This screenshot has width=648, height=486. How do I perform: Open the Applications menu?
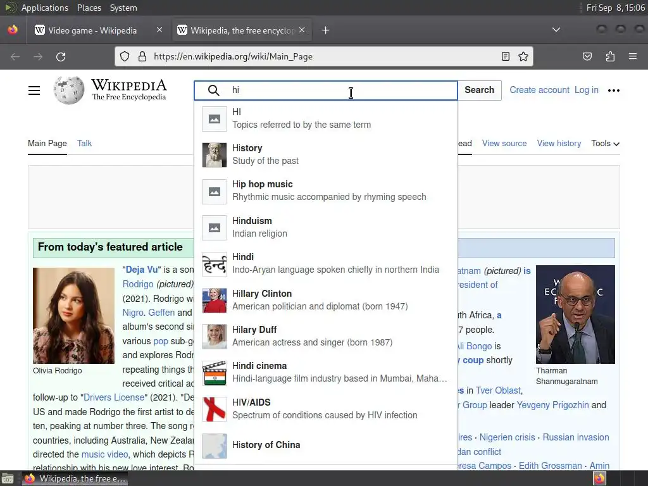(45, 8)
